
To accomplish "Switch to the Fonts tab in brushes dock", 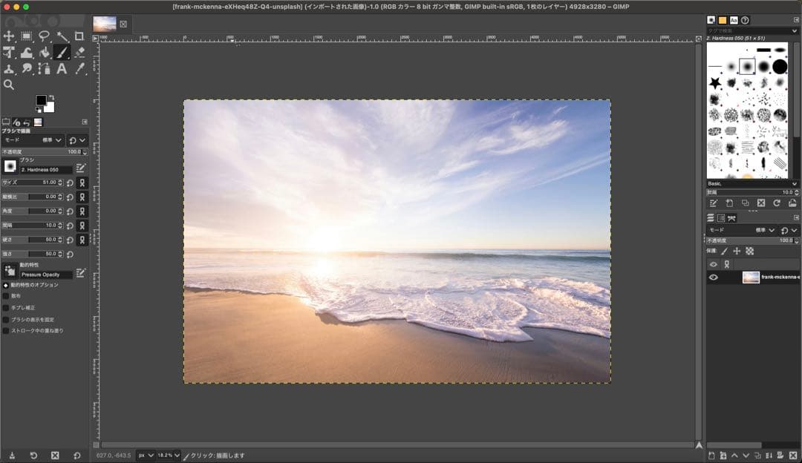I will tap(734, 20).
